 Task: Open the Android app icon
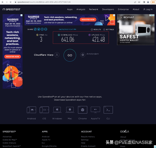point(32,110)
